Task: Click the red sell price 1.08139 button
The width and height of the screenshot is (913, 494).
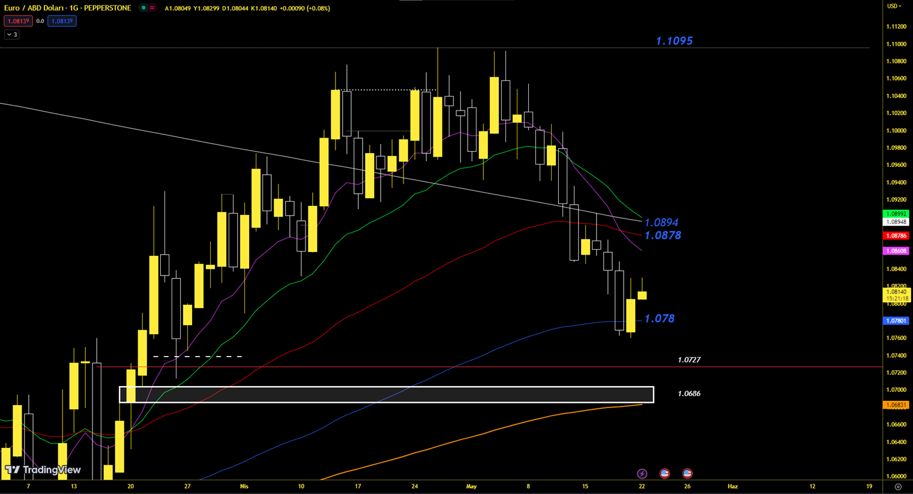Action: pyautogui.click(x=18, y=21)
